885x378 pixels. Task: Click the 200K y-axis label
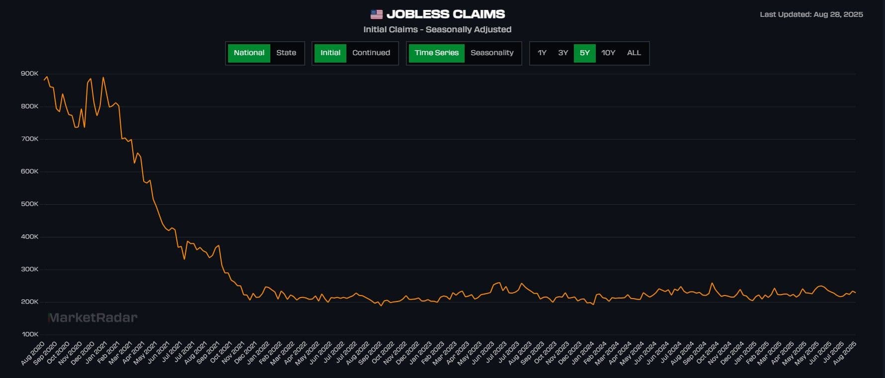point(29,302)
